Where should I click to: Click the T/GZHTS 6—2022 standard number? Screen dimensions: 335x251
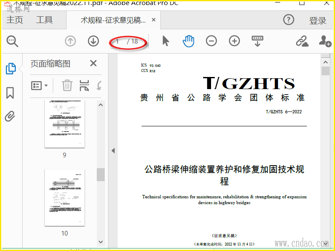point(284,112)
